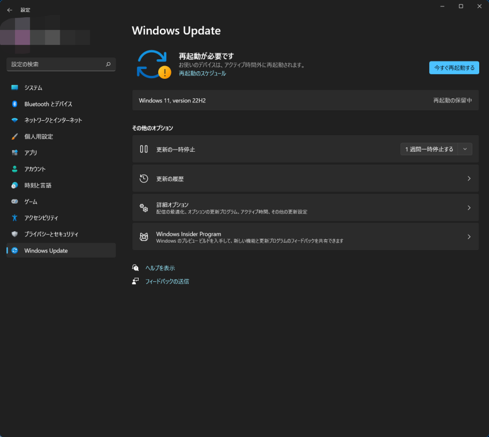Image resolution: width=489 pixels, height=437 pixels.
Task: Select Windows Update in the sidebar
Action: (x=61, y=250)
